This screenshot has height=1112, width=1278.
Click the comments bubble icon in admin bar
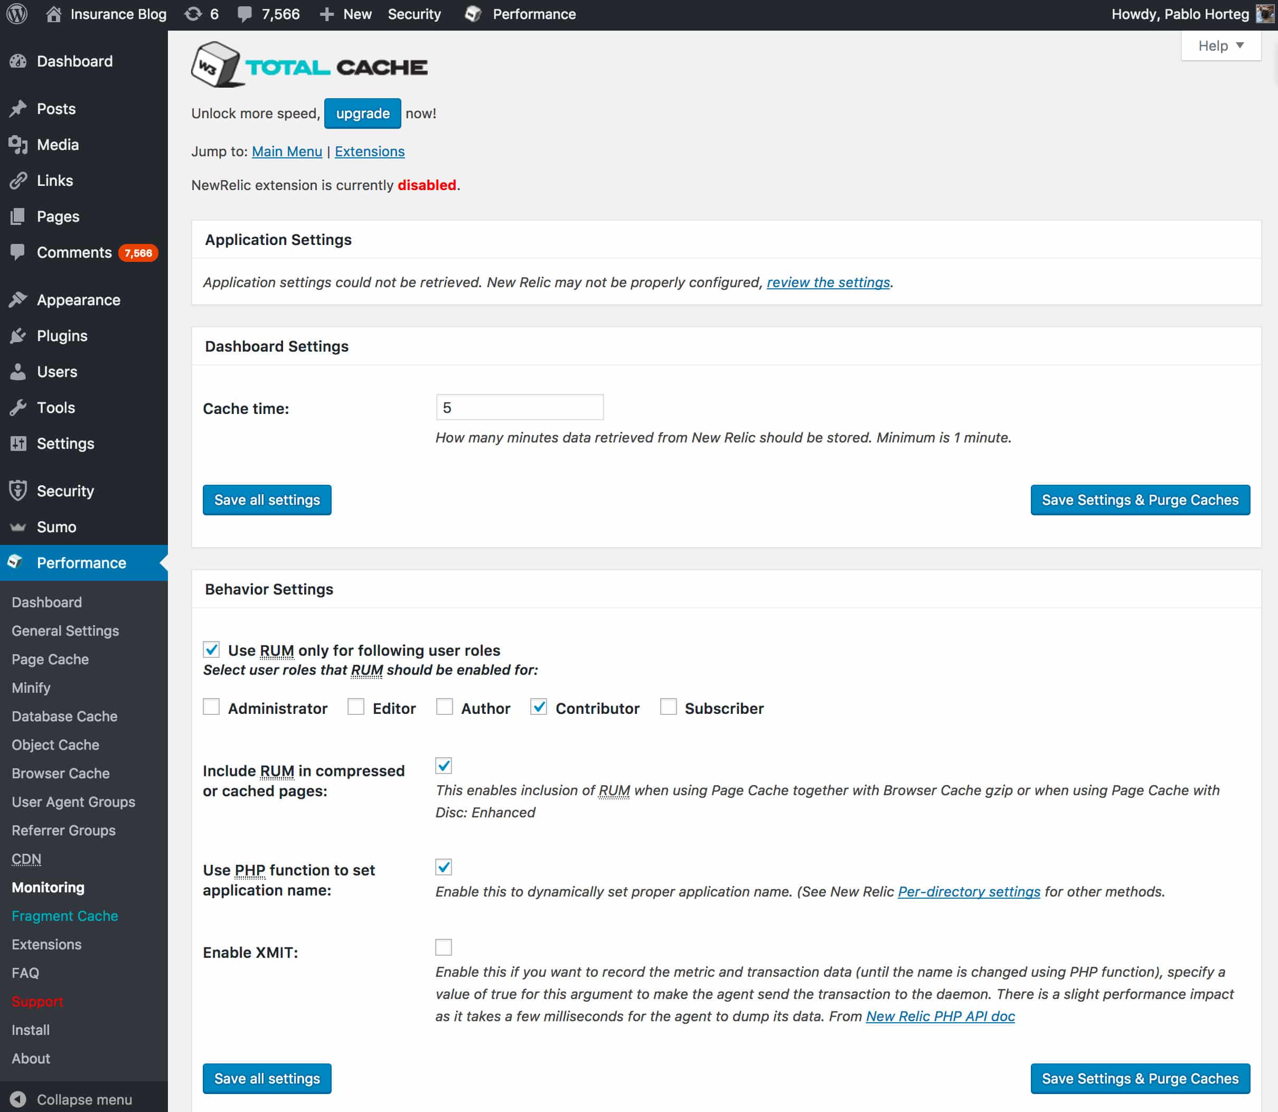(x=245, y=14)
